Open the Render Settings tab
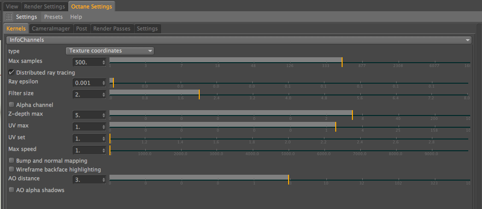The image size is (482, 209). point(45,6)
